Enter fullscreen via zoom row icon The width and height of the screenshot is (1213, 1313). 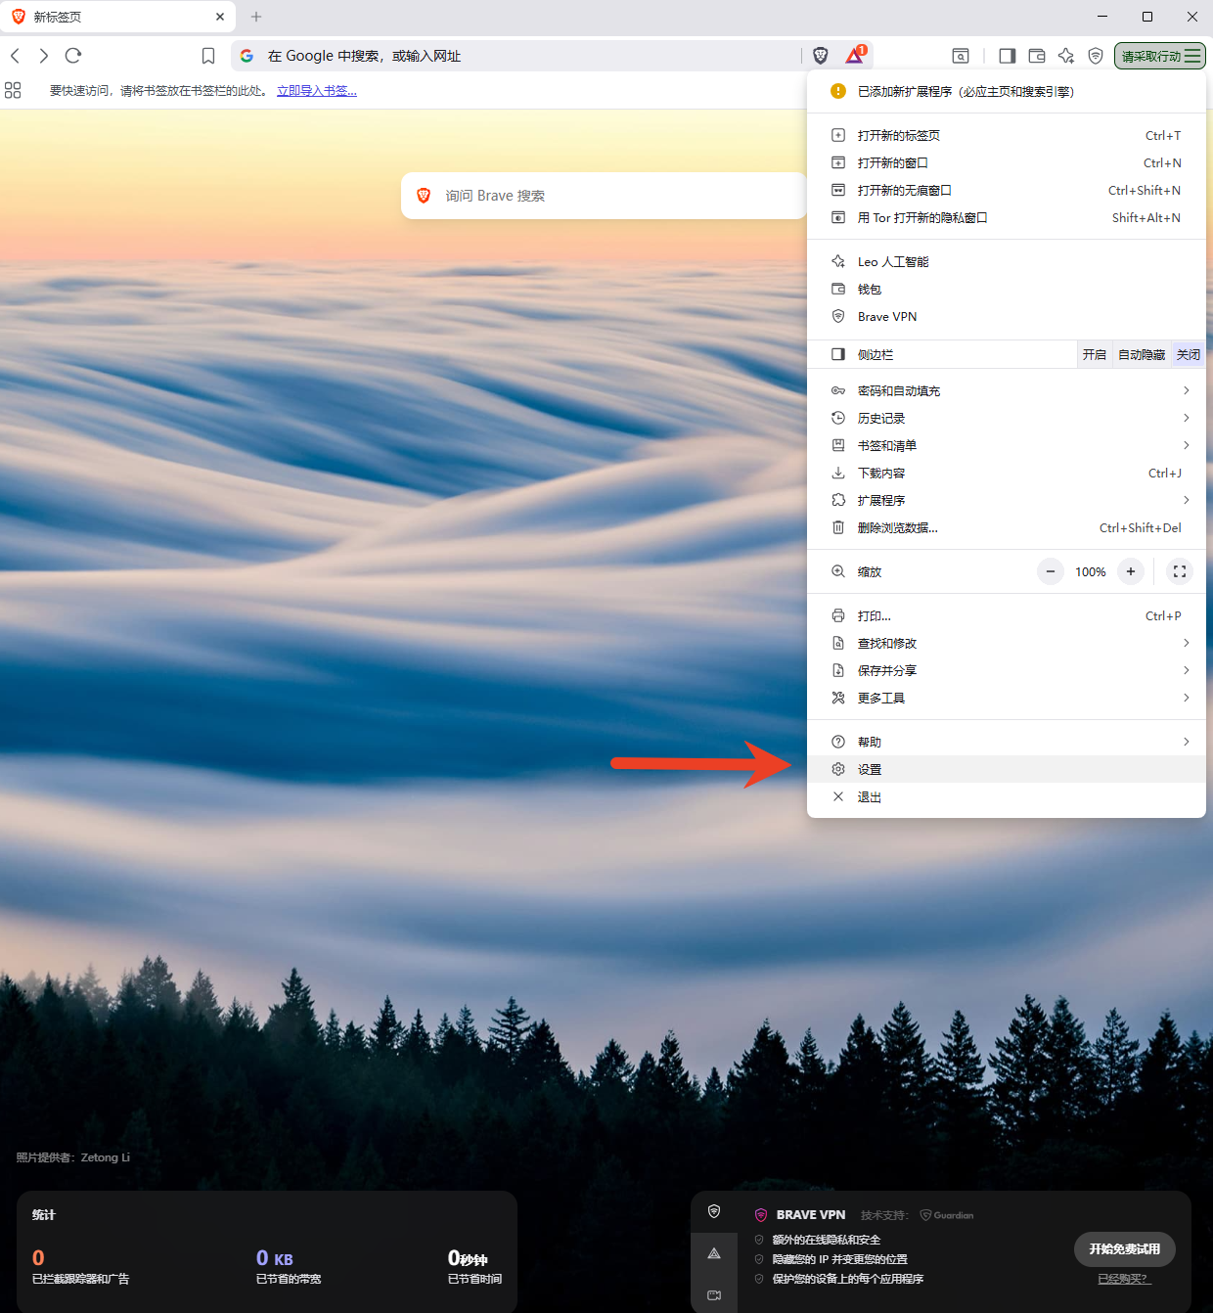(x=1180, y=571)
